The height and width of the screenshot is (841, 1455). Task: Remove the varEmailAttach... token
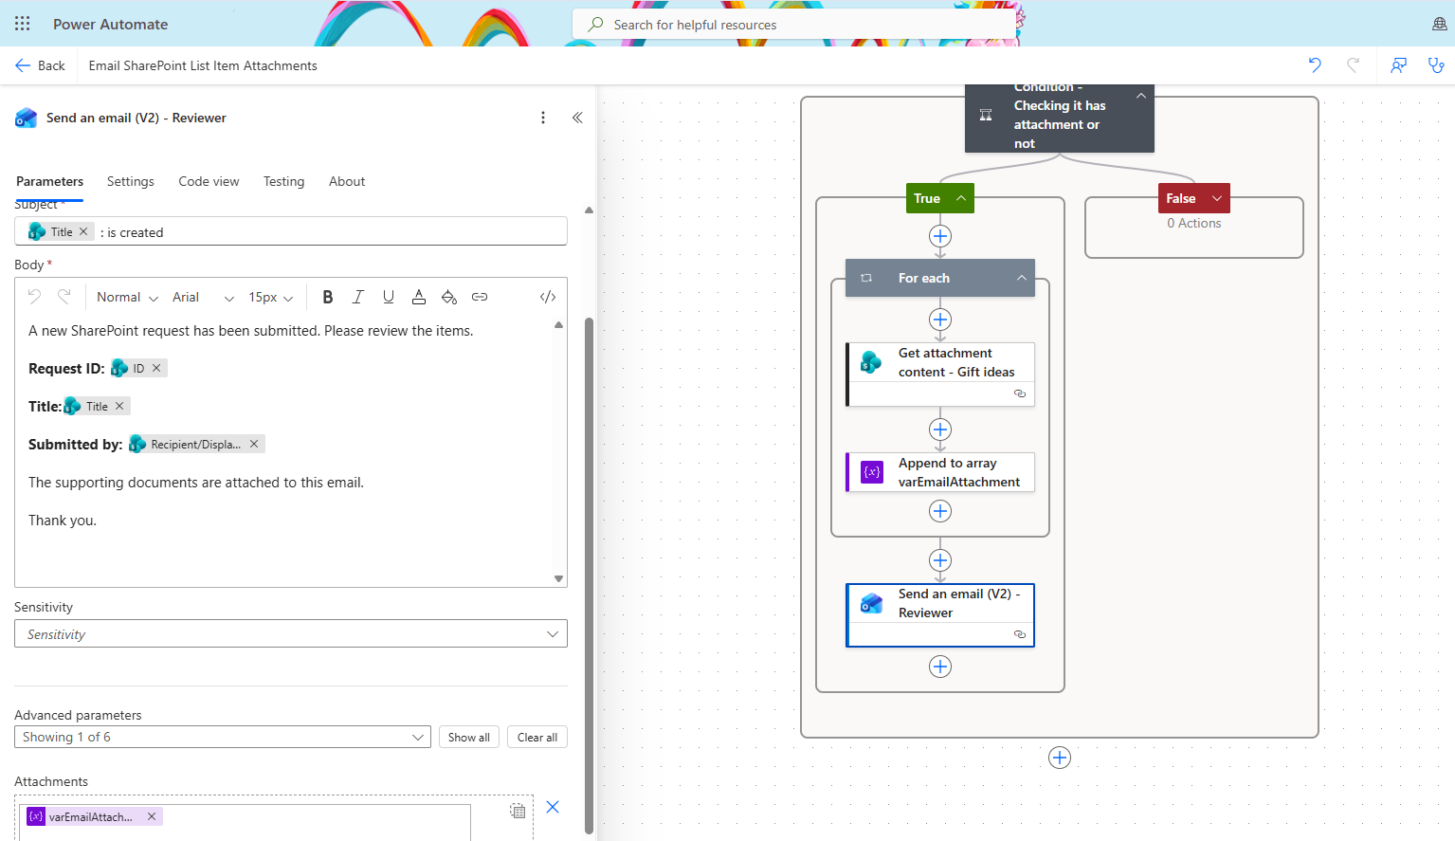(x=152, y=816)
